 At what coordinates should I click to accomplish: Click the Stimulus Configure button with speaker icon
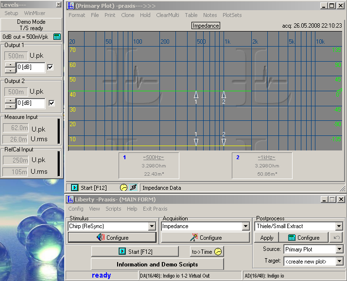coord(112,238)
